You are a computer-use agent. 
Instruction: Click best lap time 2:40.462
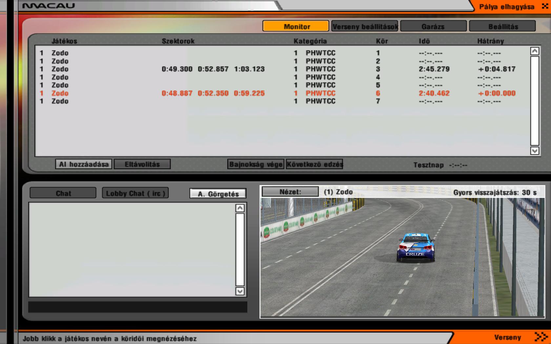[x=434, y=93]
